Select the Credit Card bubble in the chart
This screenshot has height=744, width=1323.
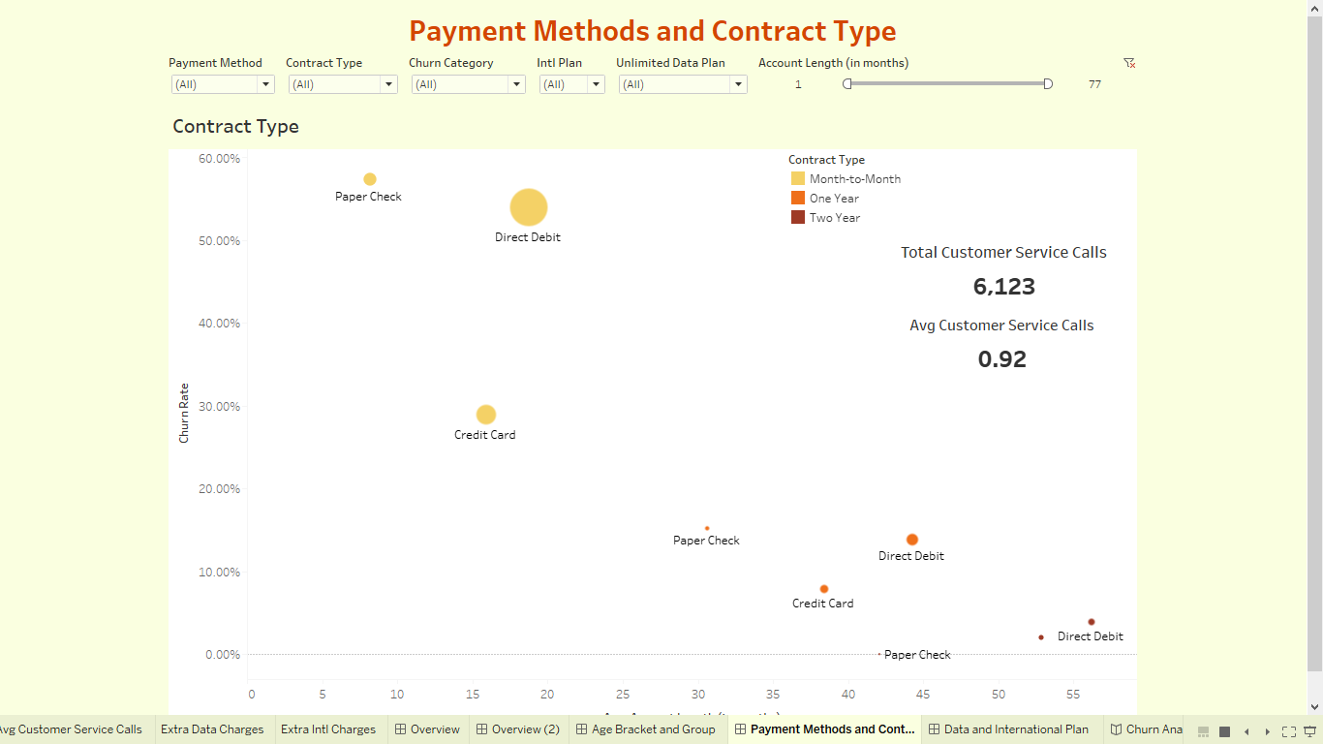[x=485, y=414]
